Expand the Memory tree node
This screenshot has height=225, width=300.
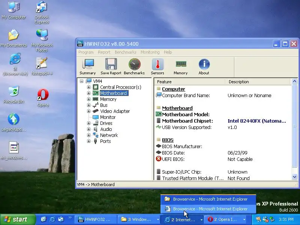[x=88, y=99]
